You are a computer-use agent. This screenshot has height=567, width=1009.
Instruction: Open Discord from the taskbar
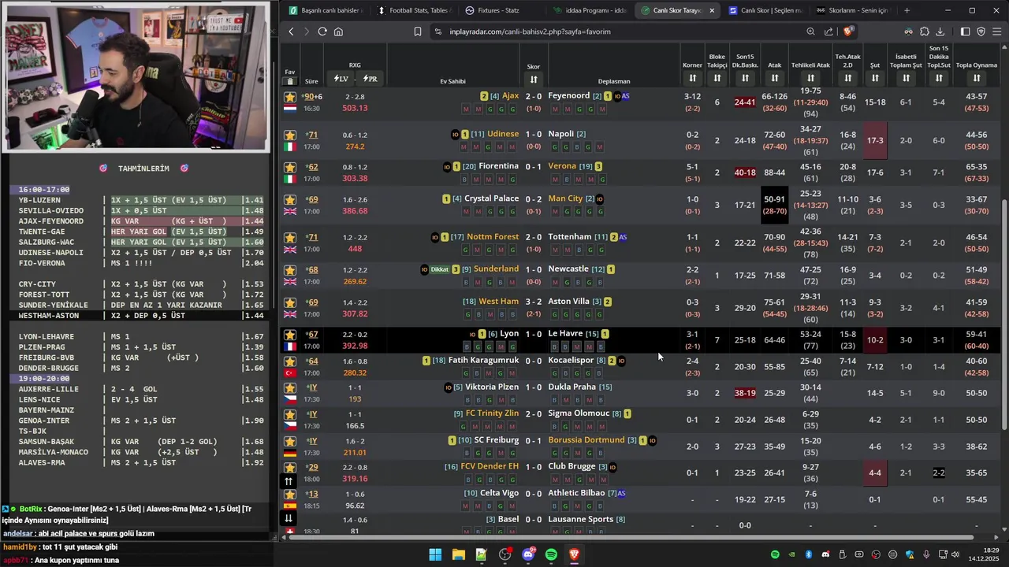(x=528, y=555)
